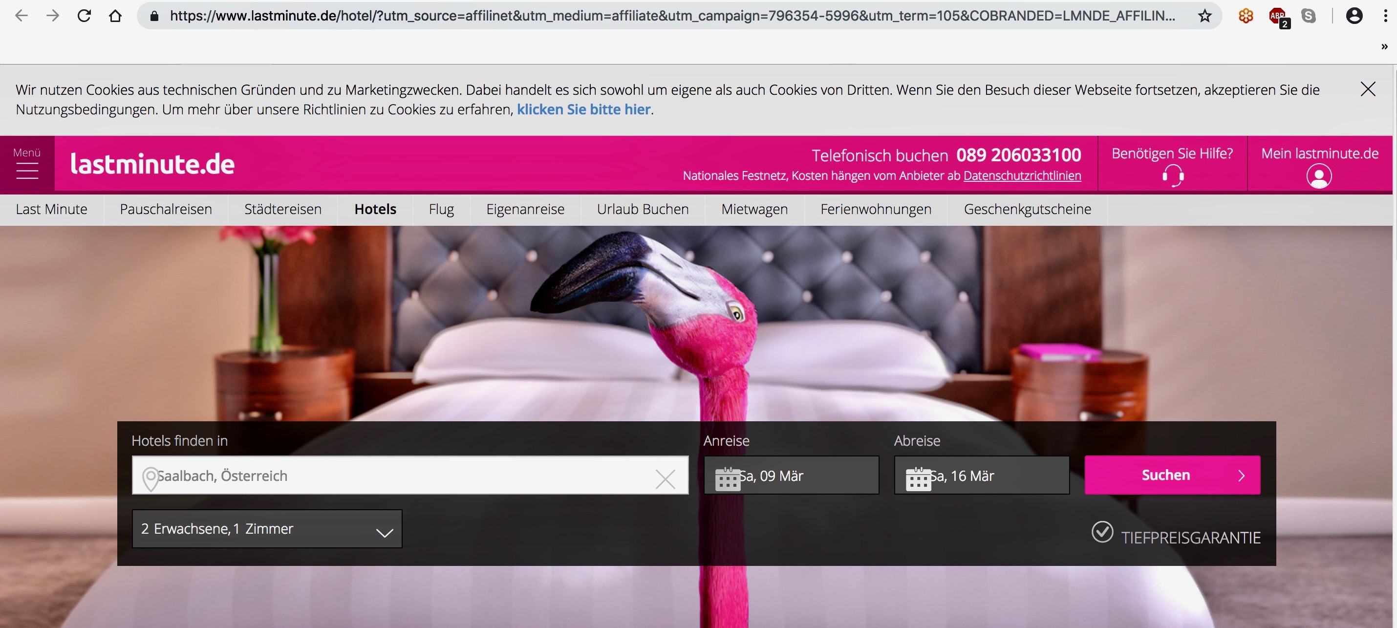1397x628 pixels.
Task: Show hidden bookmarks with the double chevron
Action: pos(1384,46)
